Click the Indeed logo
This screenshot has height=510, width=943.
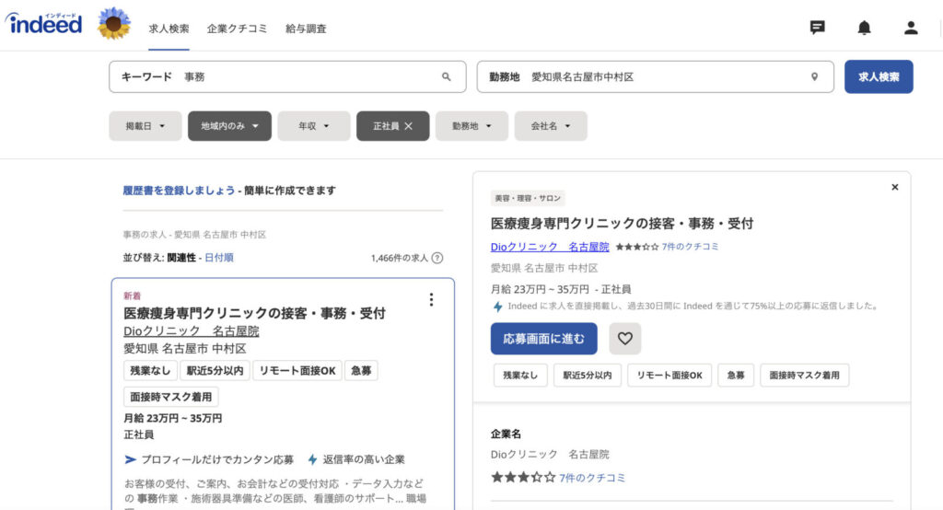[43, 23]
